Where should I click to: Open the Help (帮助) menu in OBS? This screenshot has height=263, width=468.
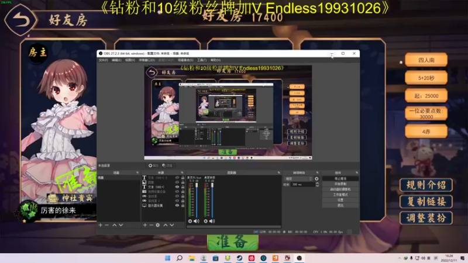tap(215, 60)
